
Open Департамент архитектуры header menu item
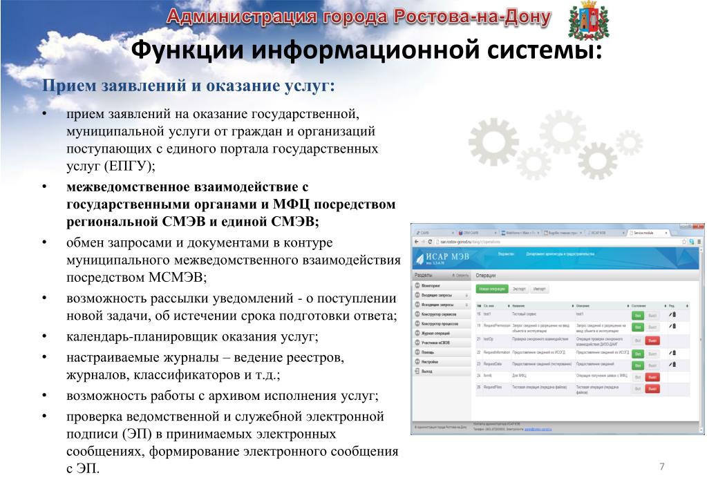coord(560,254)
